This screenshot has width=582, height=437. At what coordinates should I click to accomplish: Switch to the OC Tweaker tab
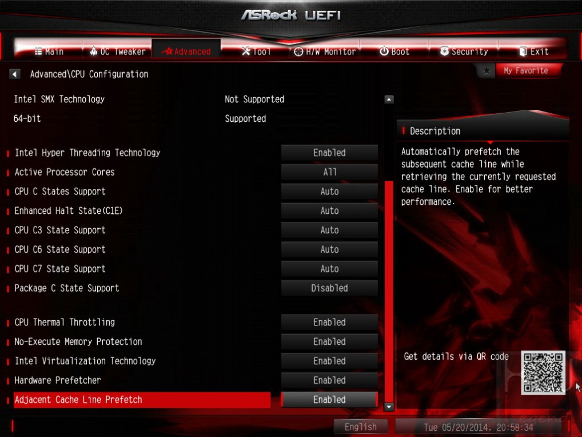[117, 51]
